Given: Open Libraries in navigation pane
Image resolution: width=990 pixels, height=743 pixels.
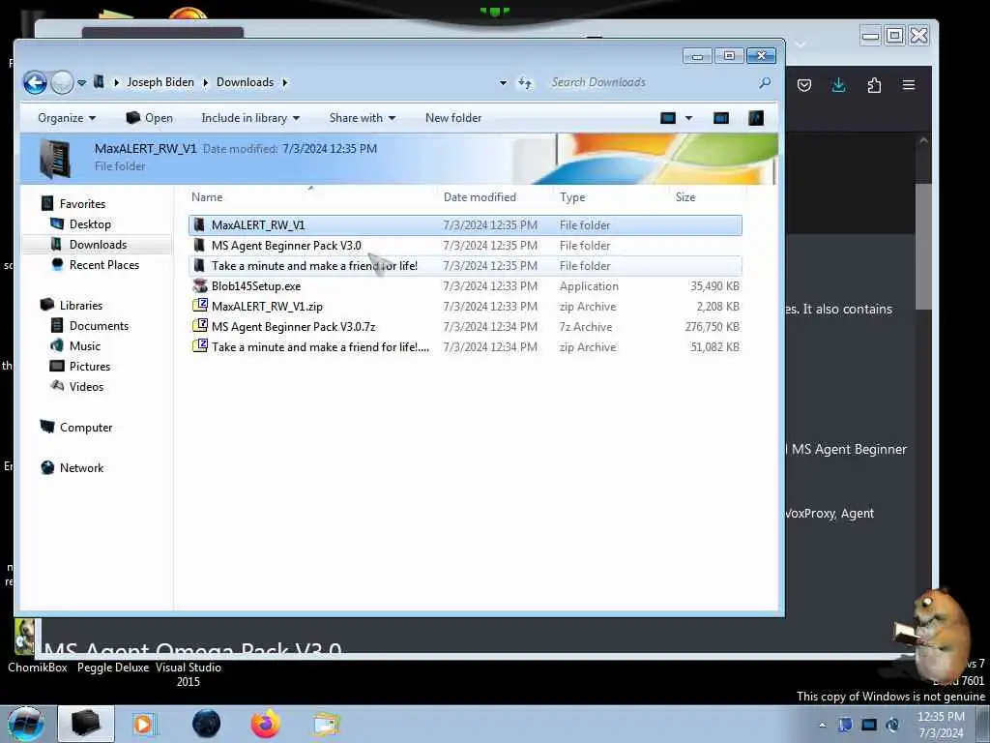Looking at the screenshot, I should pyautogui.click(x=80, y=305).
